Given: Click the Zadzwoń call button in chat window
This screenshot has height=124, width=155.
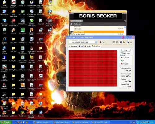Looking at the screenshot, I should (x=76, y=24).
